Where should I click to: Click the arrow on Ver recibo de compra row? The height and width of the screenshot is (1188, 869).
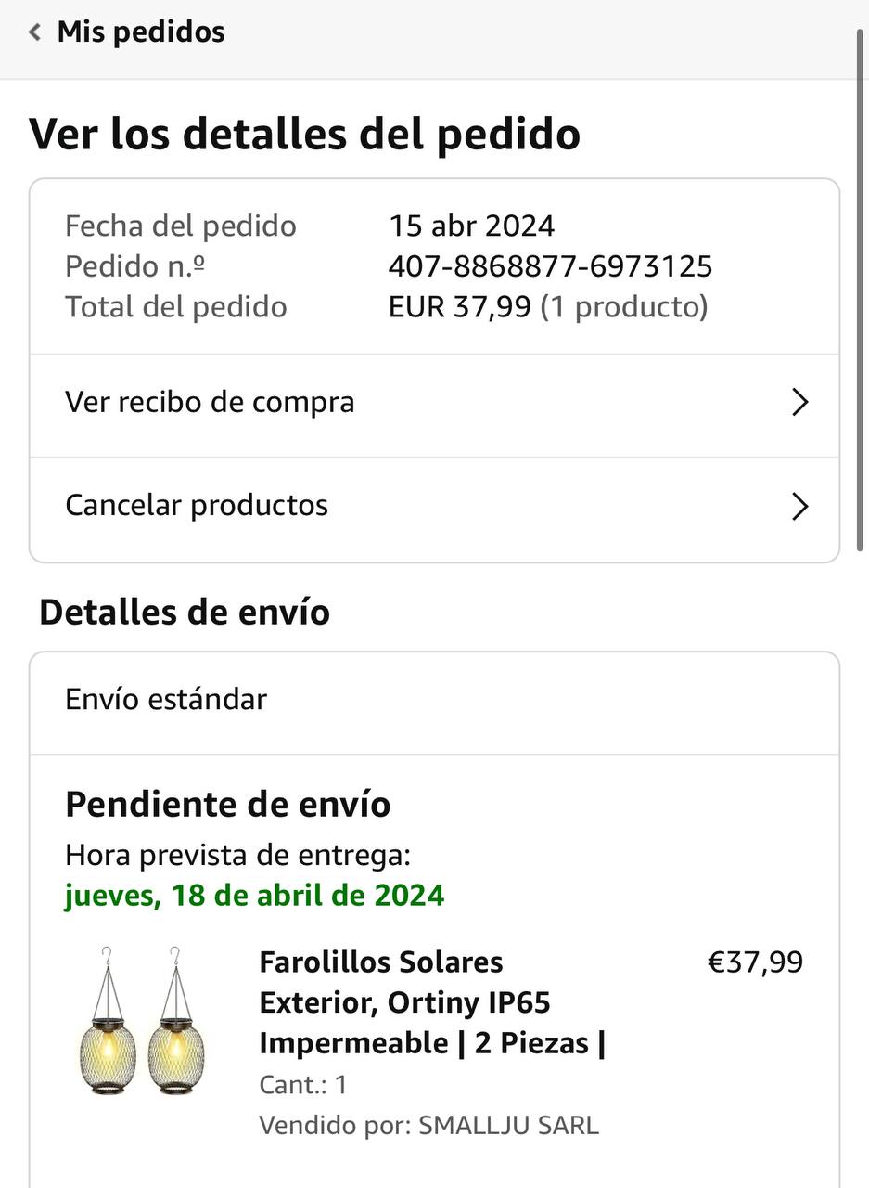pos(799,403)
